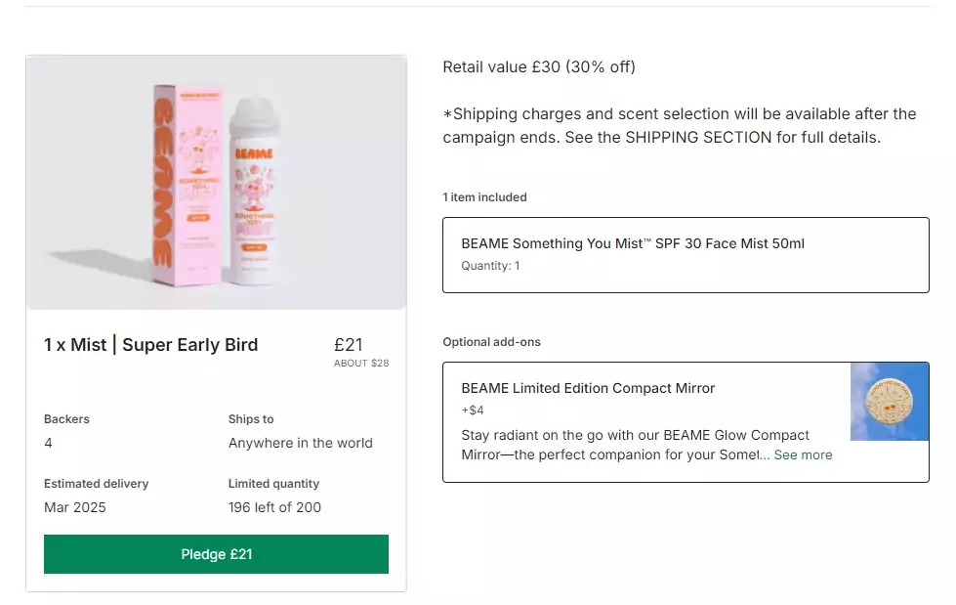Click the '196 left of 200' quantity text
The width and height of the screenshot is (956, 605).
coord(274,507)
